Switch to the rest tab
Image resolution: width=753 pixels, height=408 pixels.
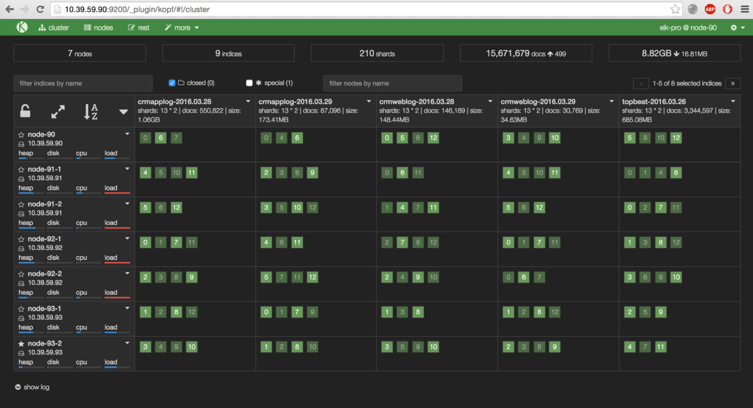pyautogui.click(x=139, y=28)
